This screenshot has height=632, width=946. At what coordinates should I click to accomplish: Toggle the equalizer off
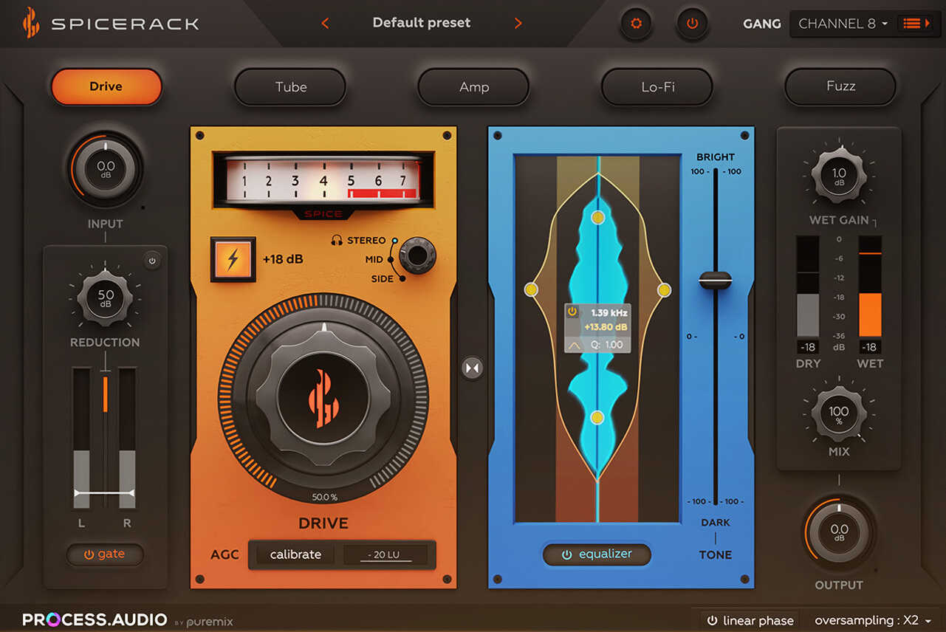point(597,554)
